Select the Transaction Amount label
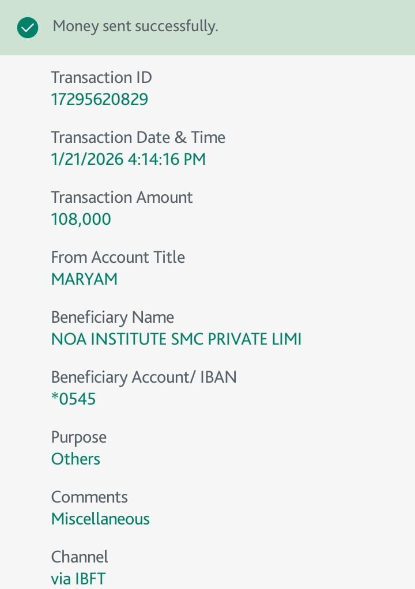 [122, 197]
